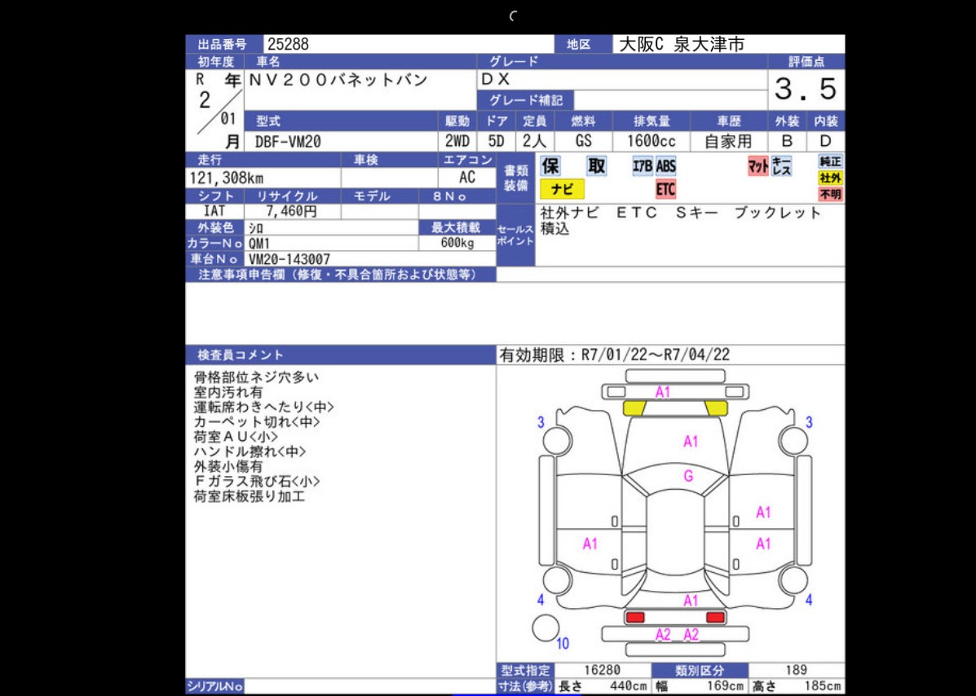Click the loading spinner above the sheet

pyautogui.click(x=513, y=16)
